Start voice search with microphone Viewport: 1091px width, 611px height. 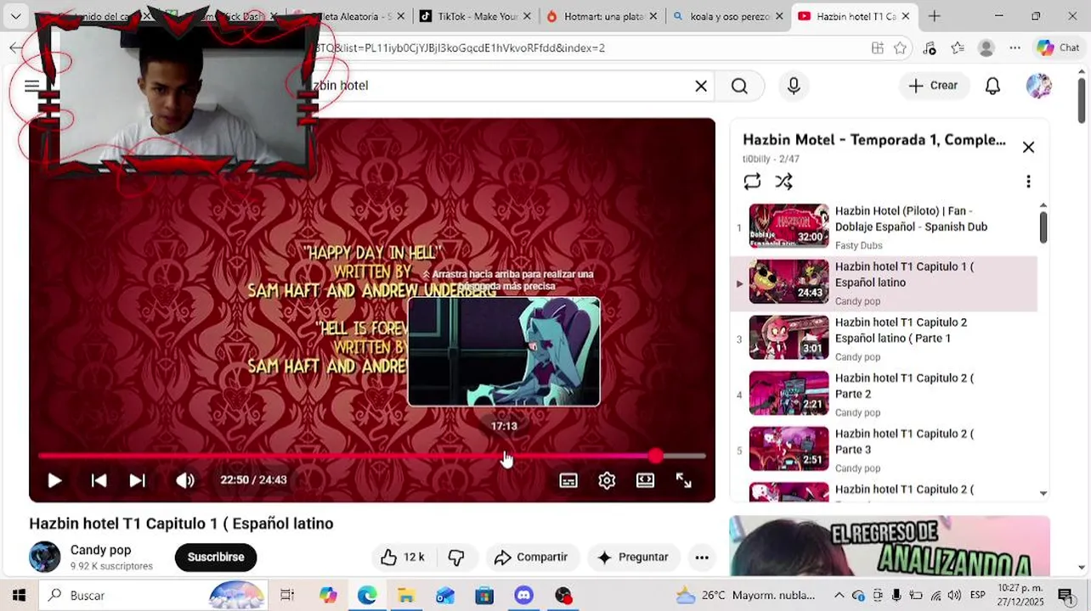tap(794, 86)
